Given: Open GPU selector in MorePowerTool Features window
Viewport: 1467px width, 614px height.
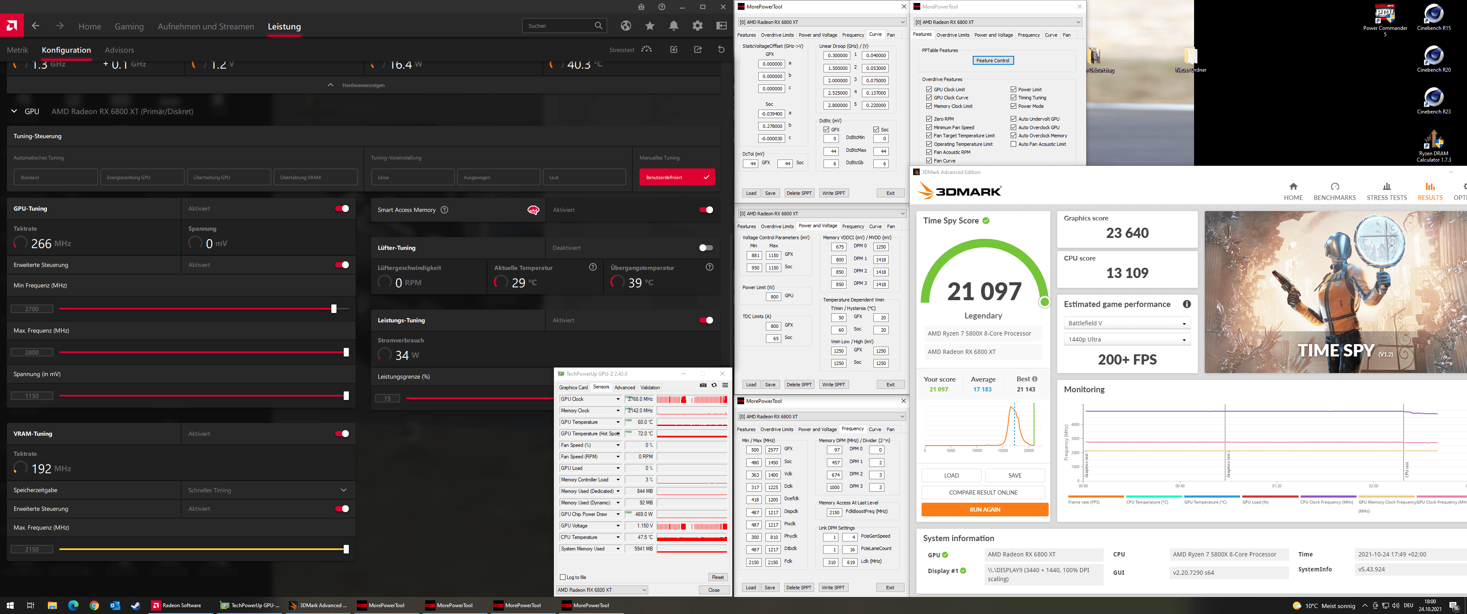Looking at the screenshot, I should click(998, 22).
